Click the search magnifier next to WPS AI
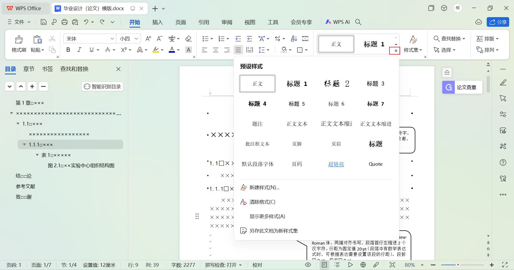This screenshot has width=514, height=270. (x=358, y=22)
